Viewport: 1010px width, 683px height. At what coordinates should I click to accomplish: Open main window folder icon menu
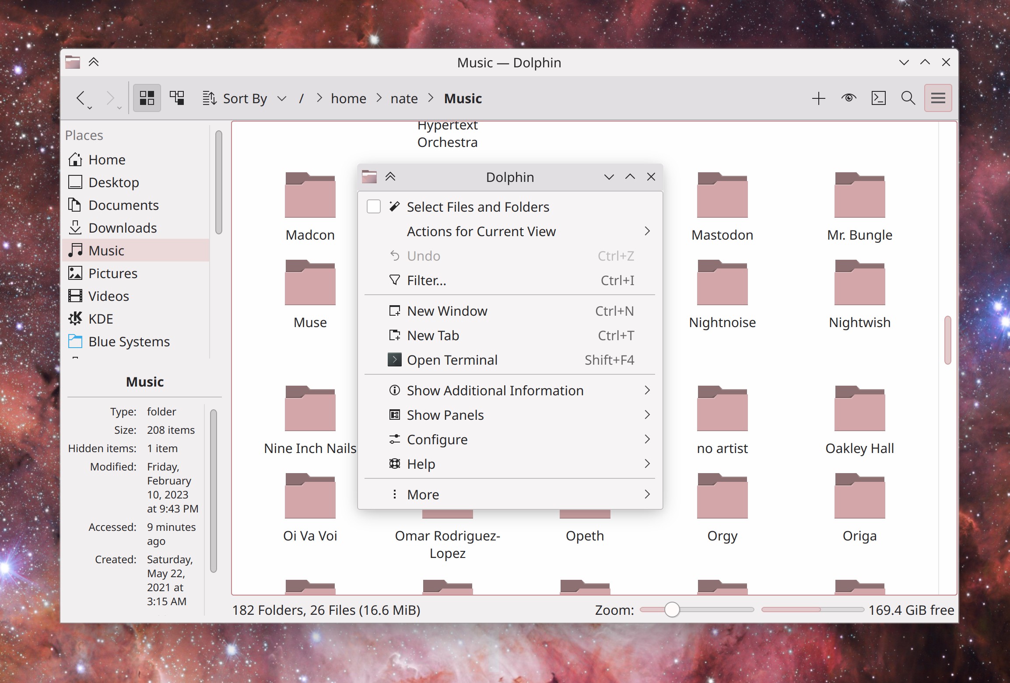pos(73,62)
